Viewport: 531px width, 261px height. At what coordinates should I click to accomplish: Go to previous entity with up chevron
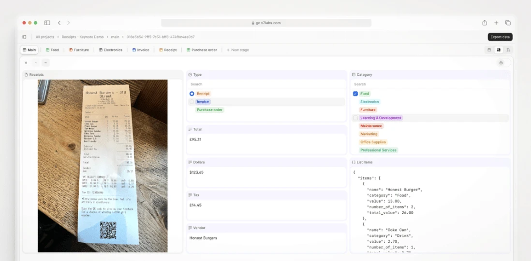tap(36, 62)
